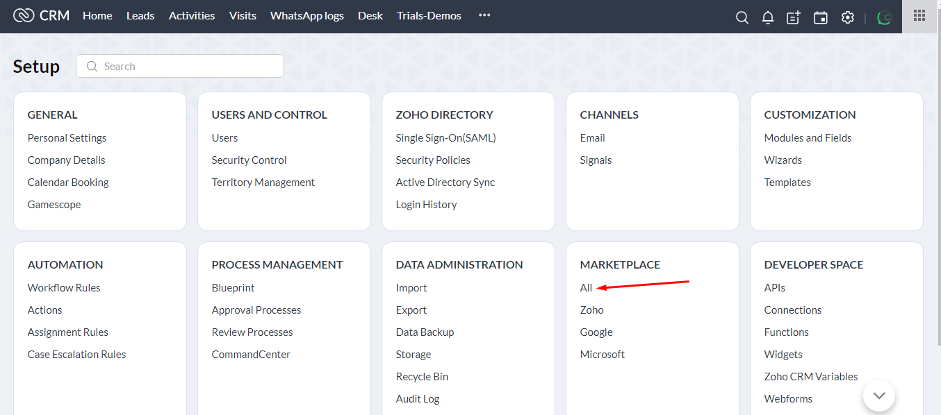Open the settings gear icon
Viewport: 941px width, 415px height.
(x=848, y=17)
